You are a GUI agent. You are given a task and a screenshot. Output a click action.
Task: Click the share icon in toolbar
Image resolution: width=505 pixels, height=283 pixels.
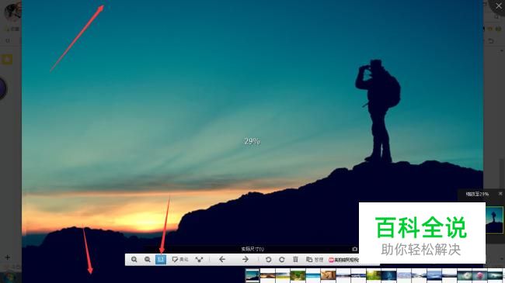[x=200, y=259]
